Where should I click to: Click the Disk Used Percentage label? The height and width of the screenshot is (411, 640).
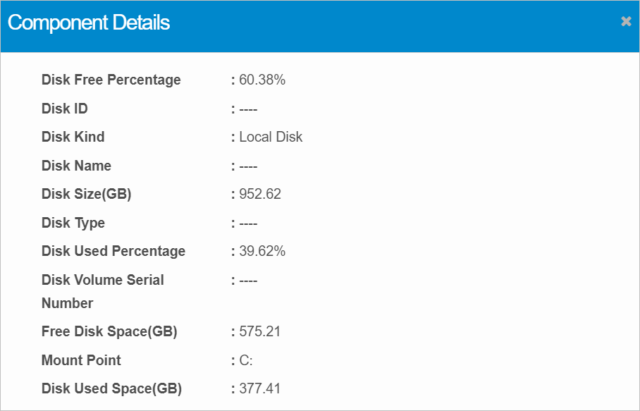click(x=113, y=251)
